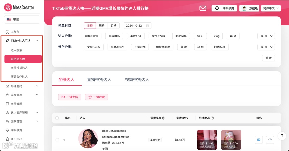Tick the select-all checkbox in table header

click(x=57, y=118)
